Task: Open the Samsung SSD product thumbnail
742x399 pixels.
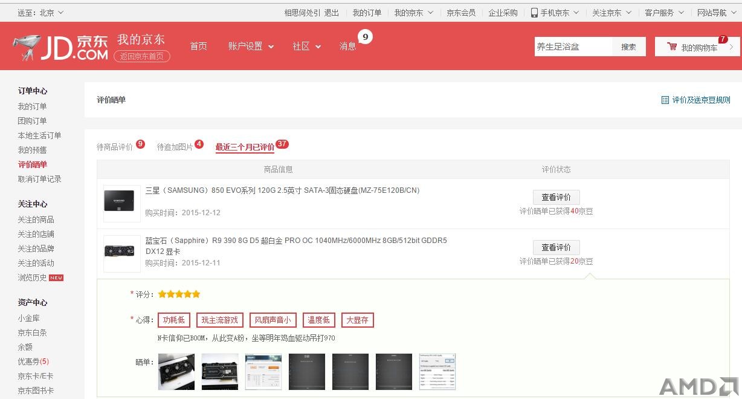Action: [x=122, y=204]
